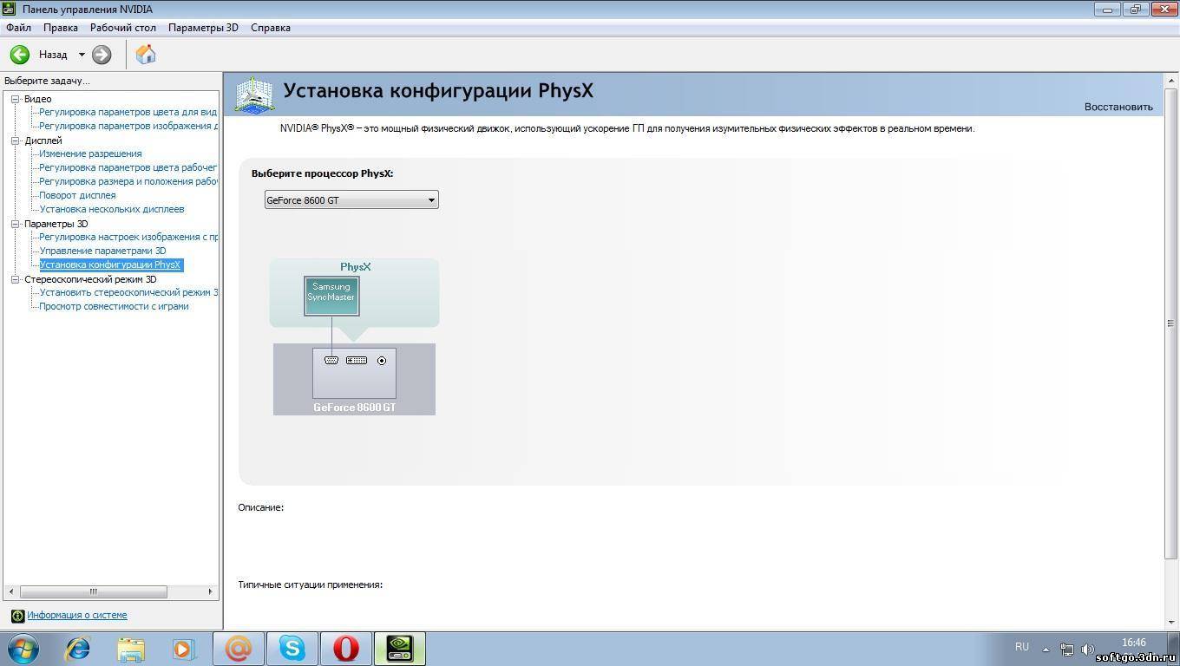Image resolution: width=1180 pixels, height=666 pixels.
Task: Click the Samsung SyncMaster monitor box
Action: (331, 296)
